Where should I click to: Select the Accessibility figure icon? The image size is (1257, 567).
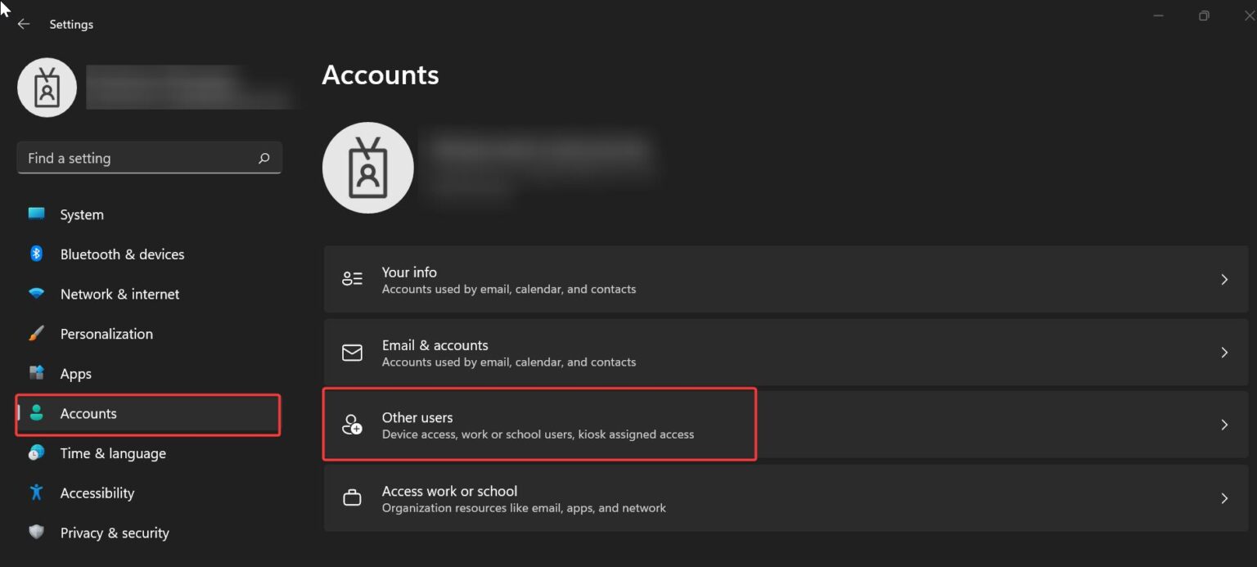(x=36, y=493)
